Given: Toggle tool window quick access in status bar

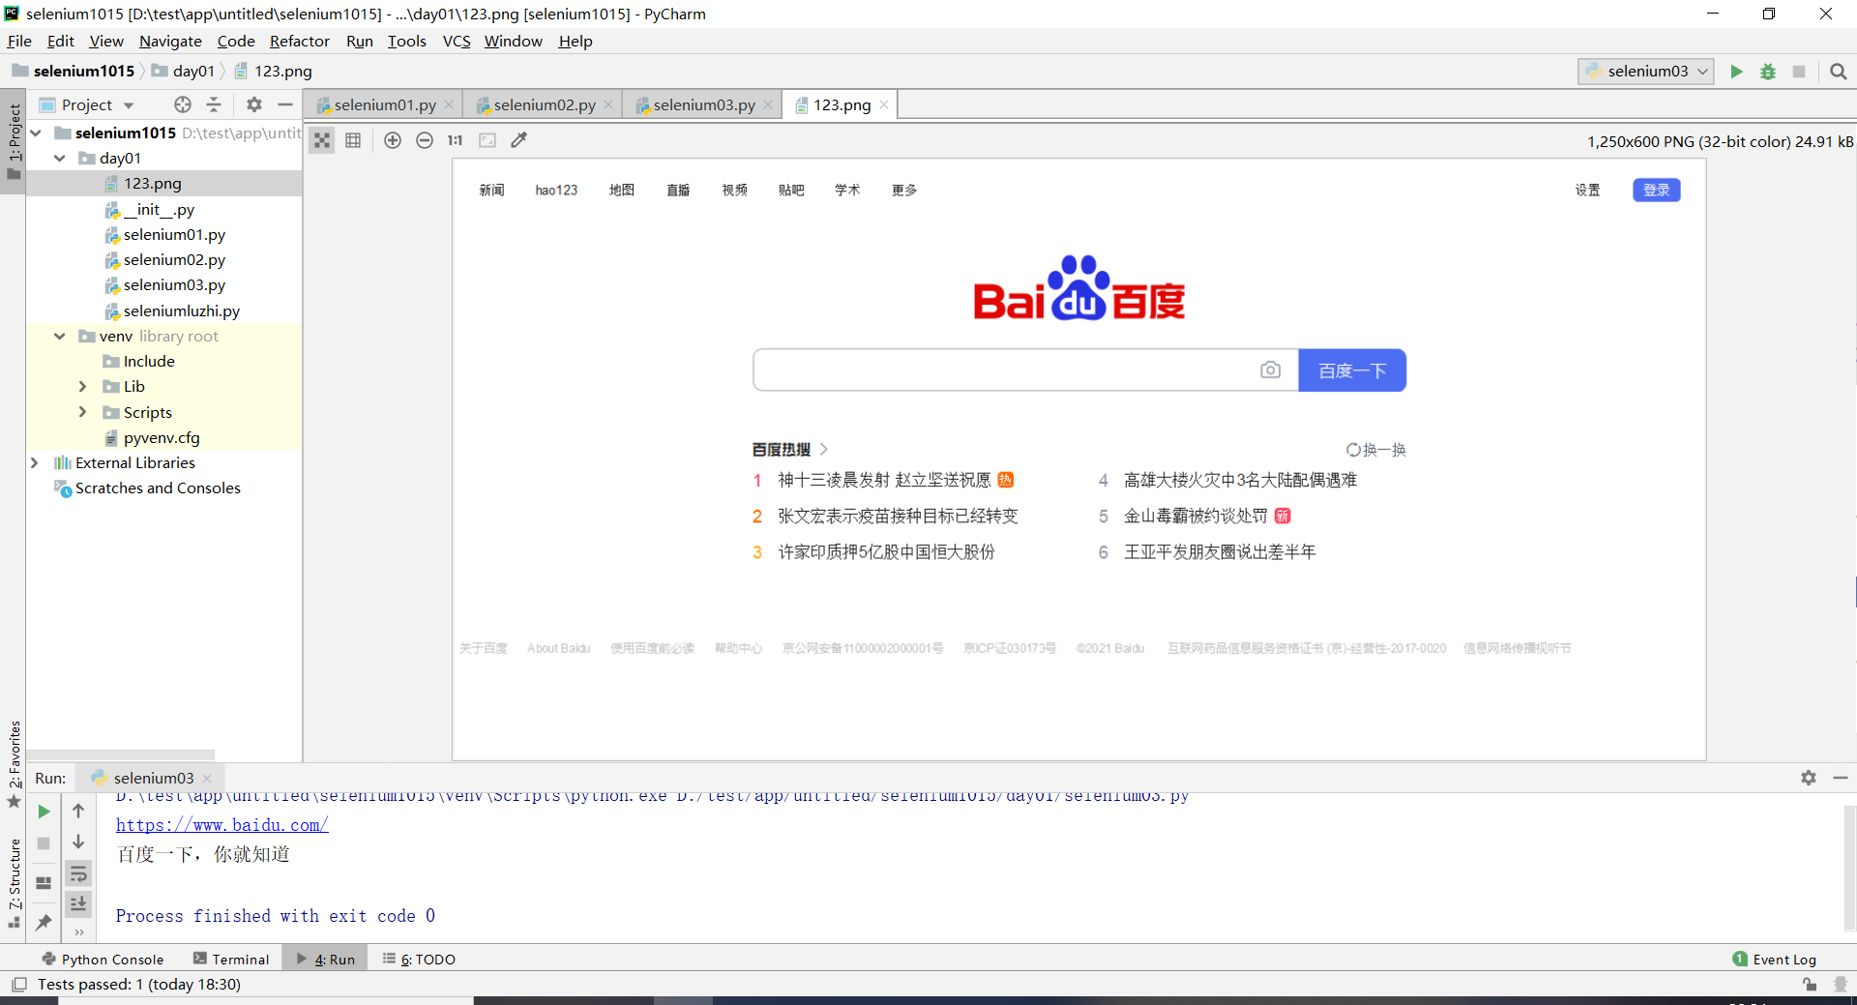Looking at the screenshot, I should pyautogui.click(x=19, y=985).
